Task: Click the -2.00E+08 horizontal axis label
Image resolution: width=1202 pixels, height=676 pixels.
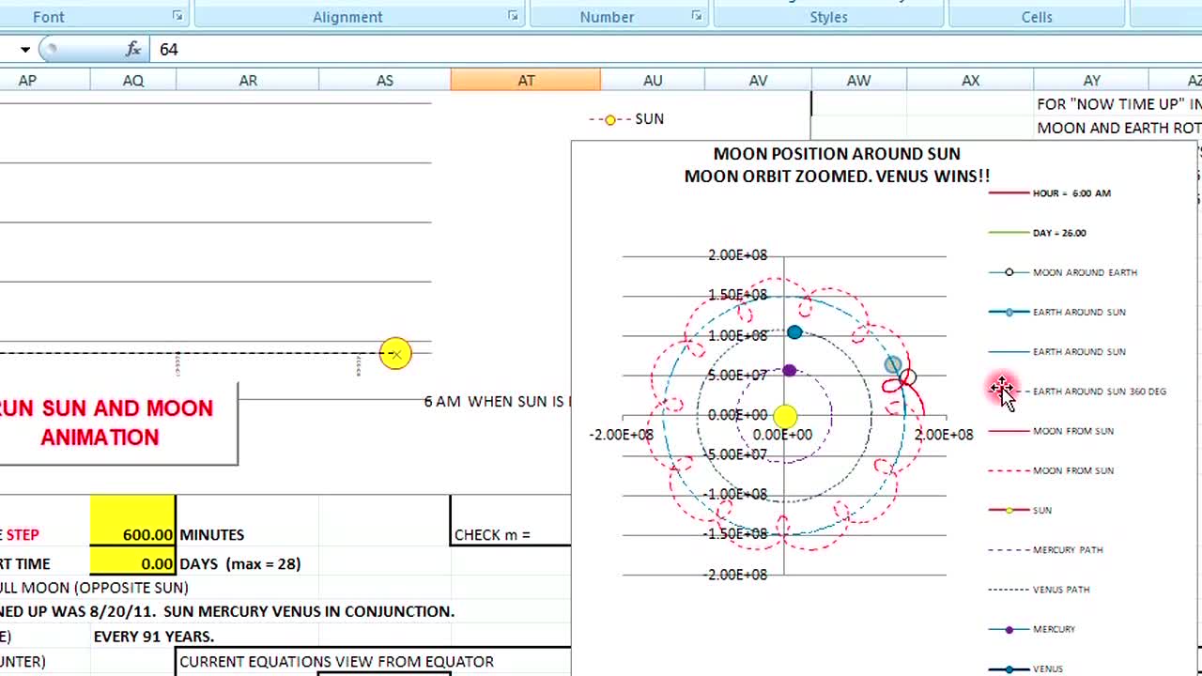Action: coord(621,435)
